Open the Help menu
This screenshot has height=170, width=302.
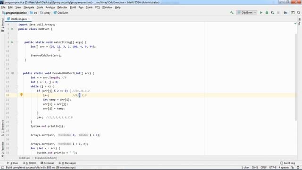(117, 8)
